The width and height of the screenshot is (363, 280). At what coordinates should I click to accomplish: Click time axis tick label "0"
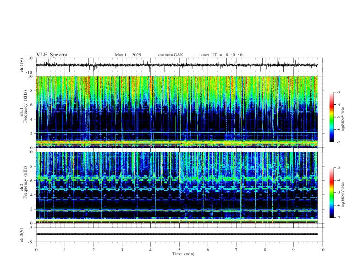pos(36,250)
